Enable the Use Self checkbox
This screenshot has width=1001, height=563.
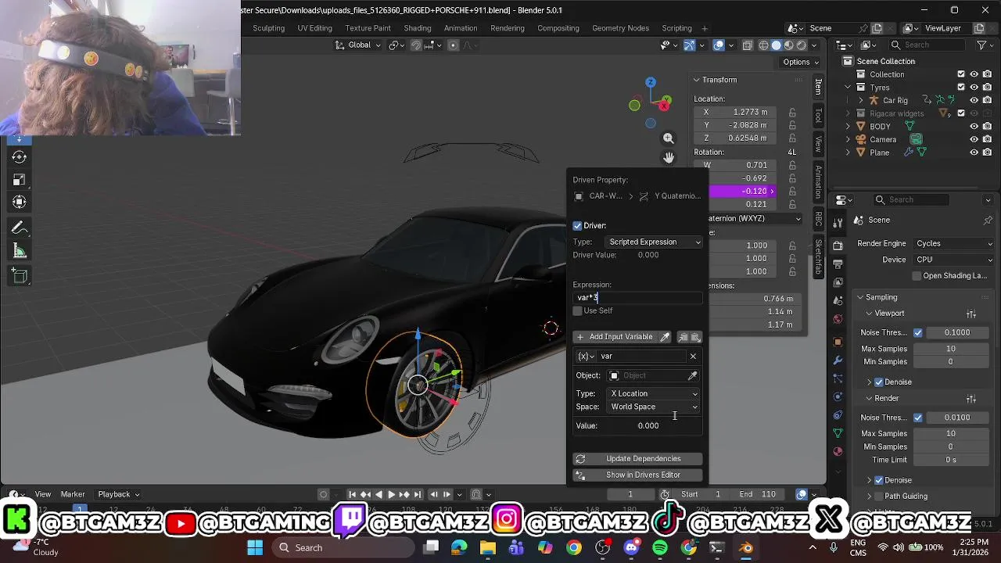click(x=577, y=311)
